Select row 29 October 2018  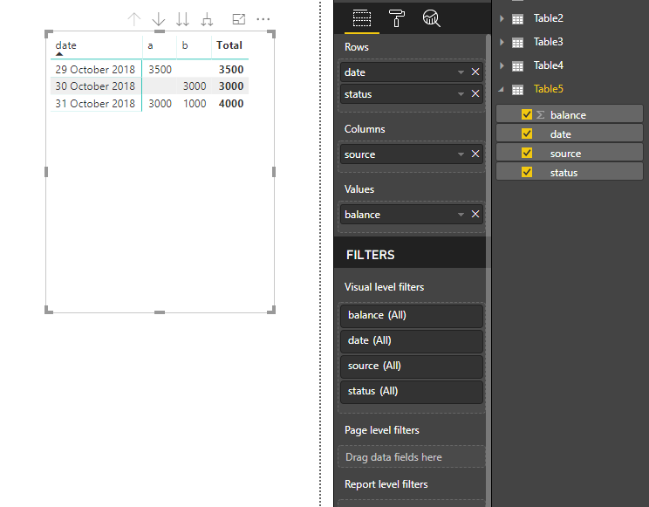pos(95,69)
